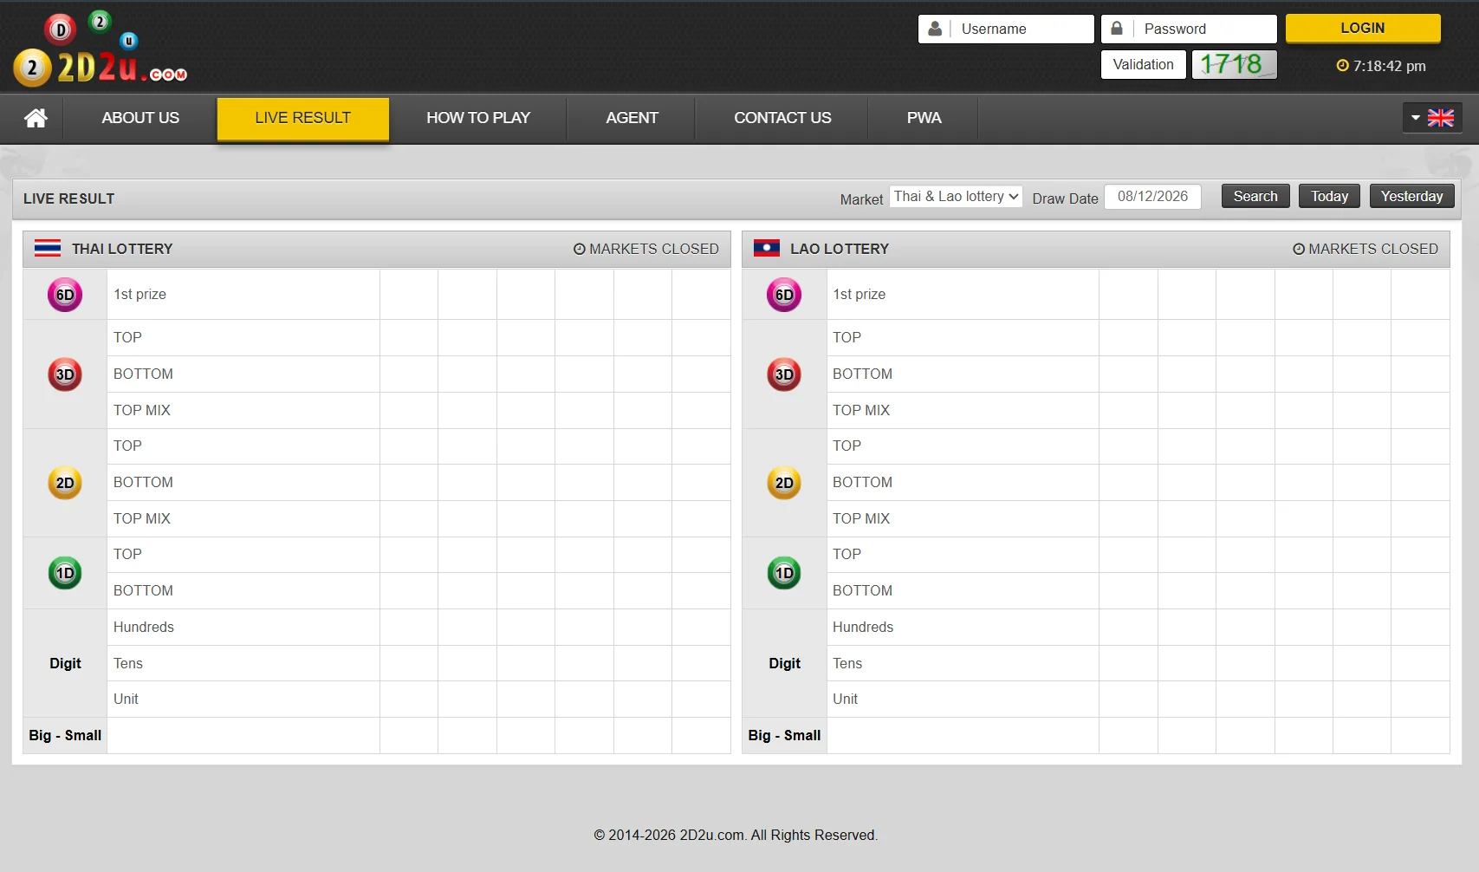The image size is (1479, 872).
Task: Go to the Home icon in navigation
Action: [36, 118]
